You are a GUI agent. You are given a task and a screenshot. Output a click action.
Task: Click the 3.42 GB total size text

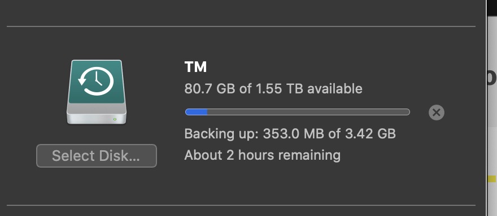(x=370, y=133)
